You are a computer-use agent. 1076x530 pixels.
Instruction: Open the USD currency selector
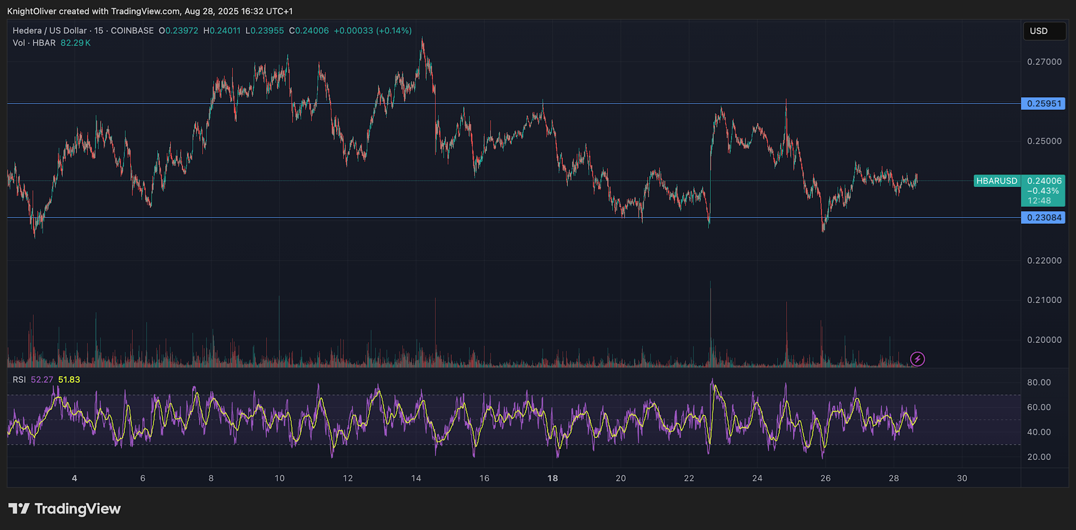click(1044, 31)
